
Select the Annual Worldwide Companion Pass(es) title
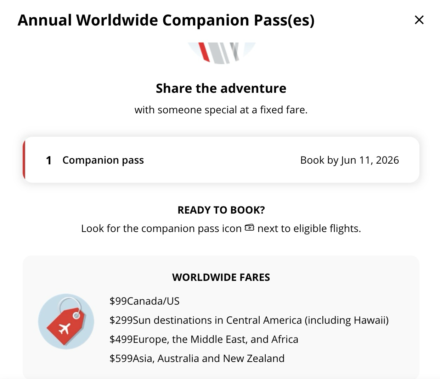pyautogui.click(x=167, y=20)
